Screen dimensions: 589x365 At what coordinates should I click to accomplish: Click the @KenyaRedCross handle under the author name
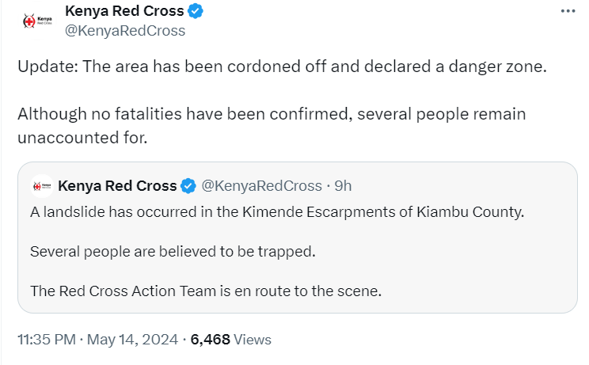coord(125,31)
